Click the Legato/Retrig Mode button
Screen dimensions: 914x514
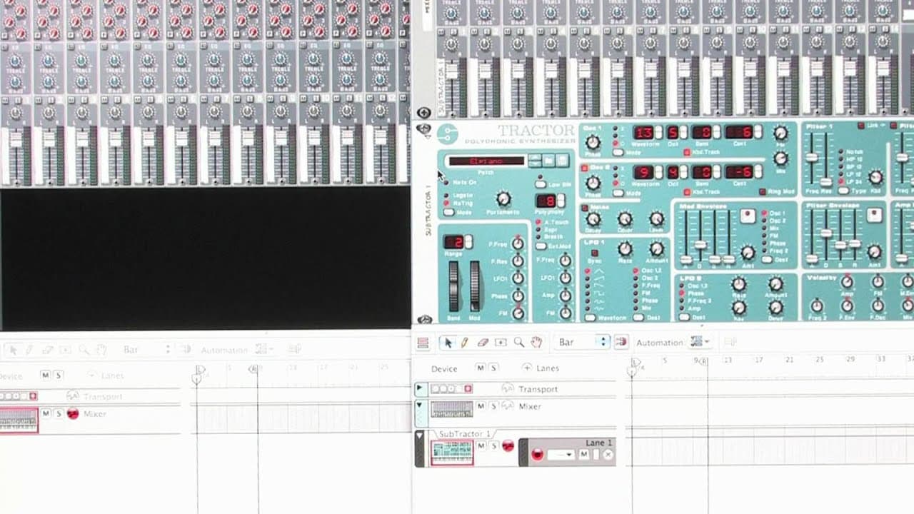pyautogui.click(x=448, y=213)
